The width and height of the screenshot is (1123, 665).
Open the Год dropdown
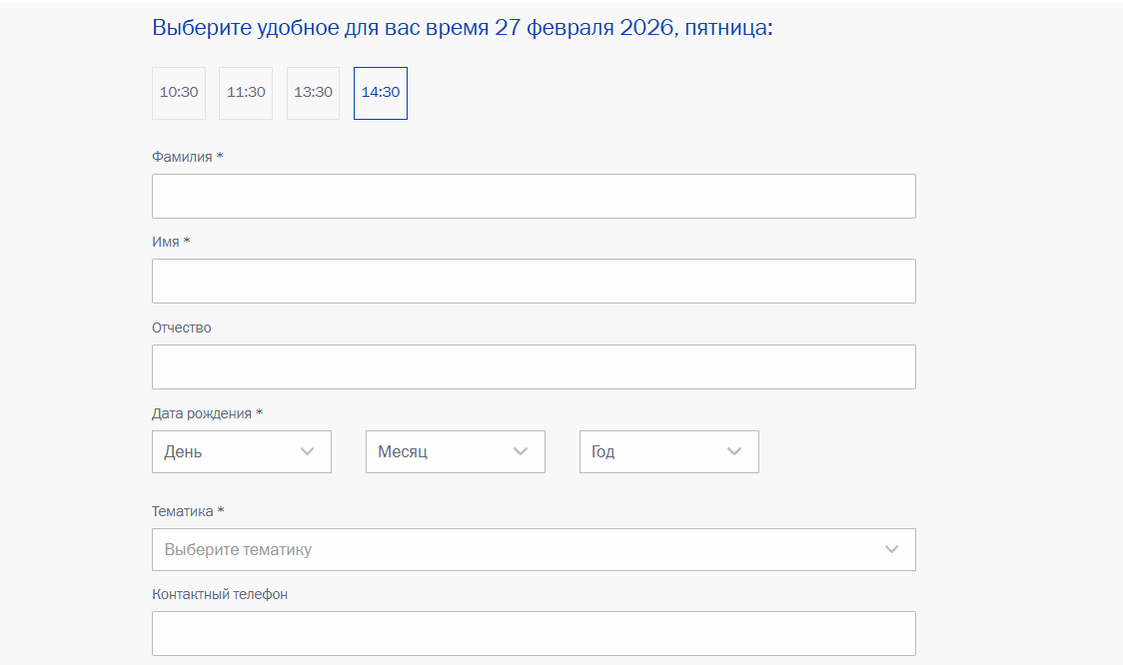coord(657,451)
